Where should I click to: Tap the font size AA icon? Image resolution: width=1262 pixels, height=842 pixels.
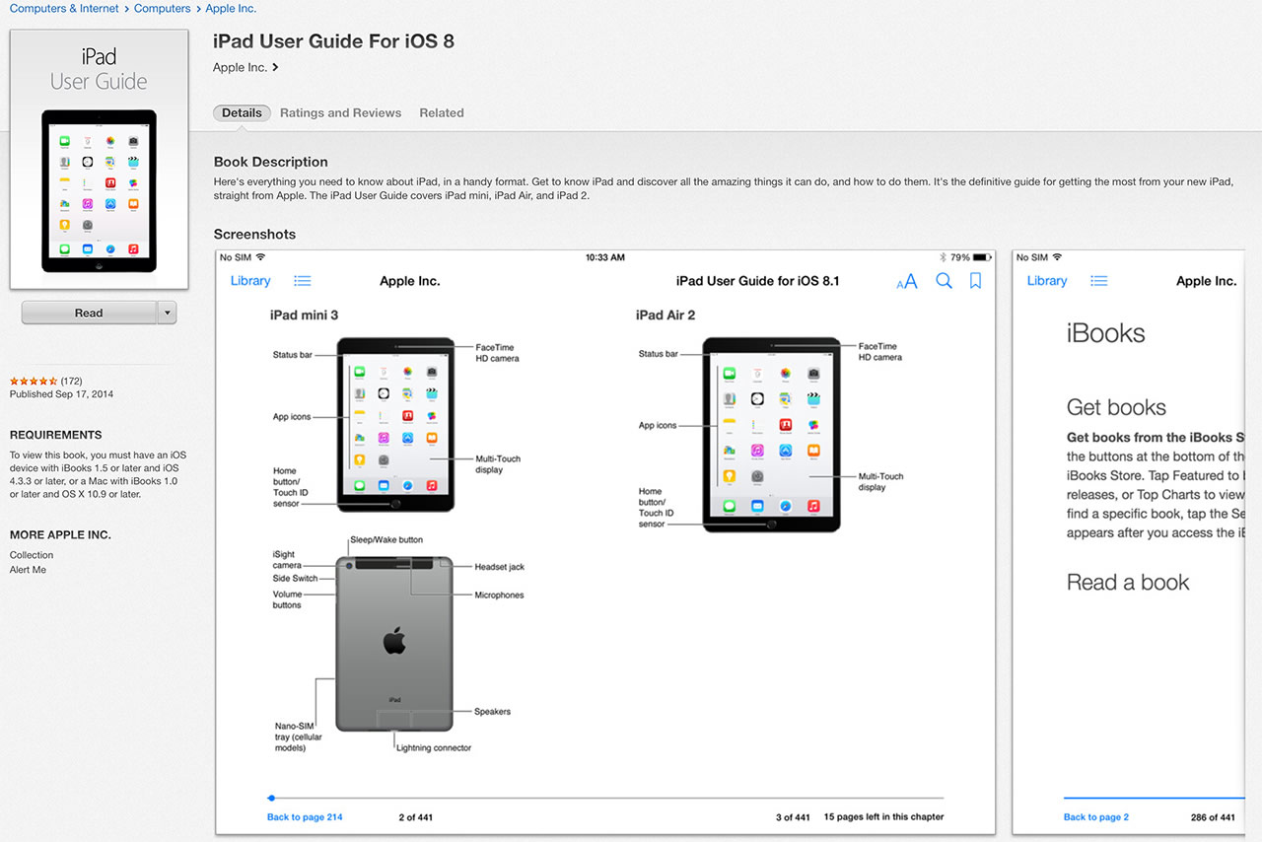907,282
